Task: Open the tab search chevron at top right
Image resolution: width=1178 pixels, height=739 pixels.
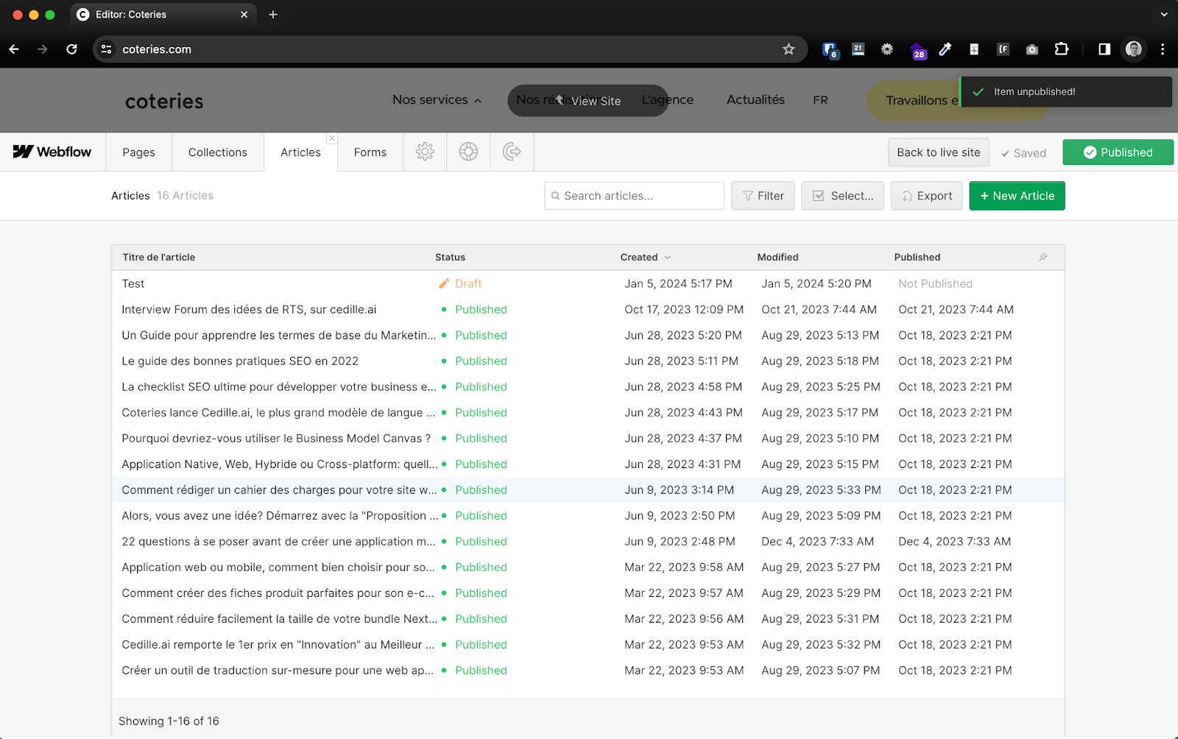Action: (x=1164, y=15)
